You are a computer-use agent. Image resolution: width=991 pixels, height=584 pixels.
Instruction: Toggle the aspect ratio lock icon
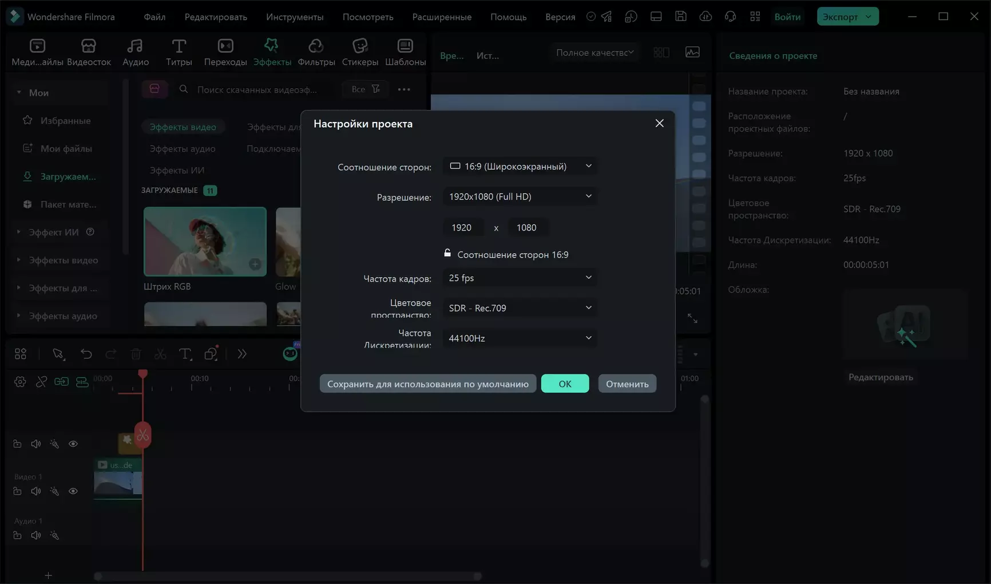pos(447,253)
